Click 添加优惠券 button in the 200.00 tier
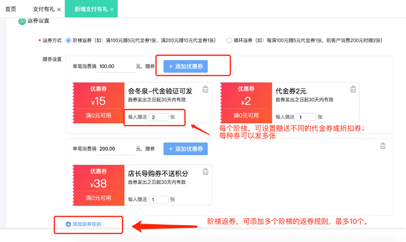 pos(185,149)
